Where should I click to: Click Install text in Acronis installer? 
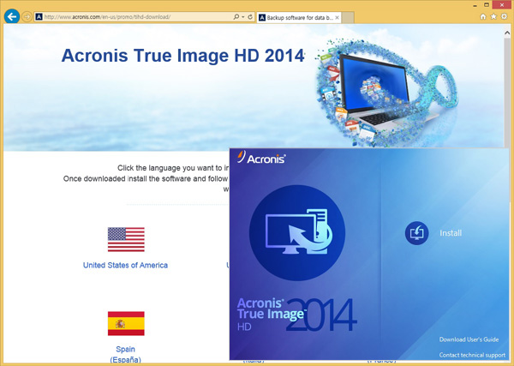[x=451, y=233]
